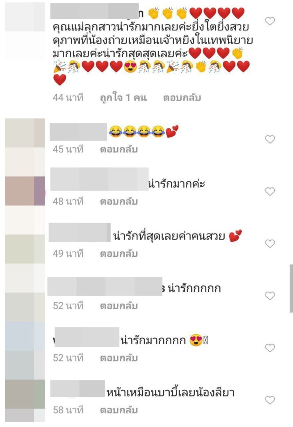Reply to the 45 นาที comment
Image resolution: width=293 pixels, height=427 pixels.
coord(119,149)
